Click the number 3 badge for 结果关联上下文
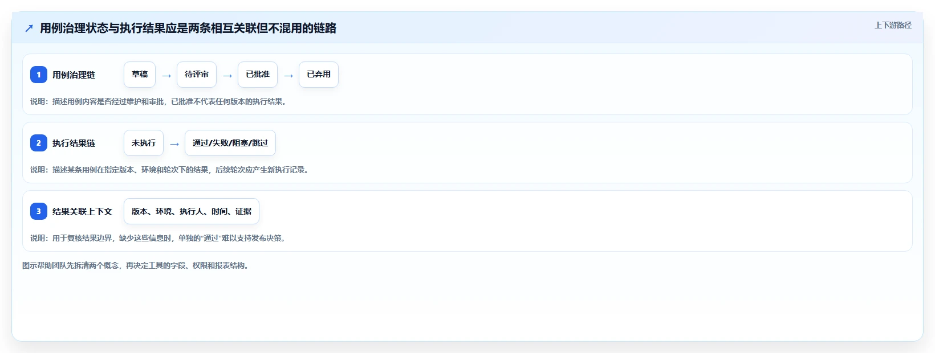This screenshot has width=935, height=353. [x=39, y=211]
